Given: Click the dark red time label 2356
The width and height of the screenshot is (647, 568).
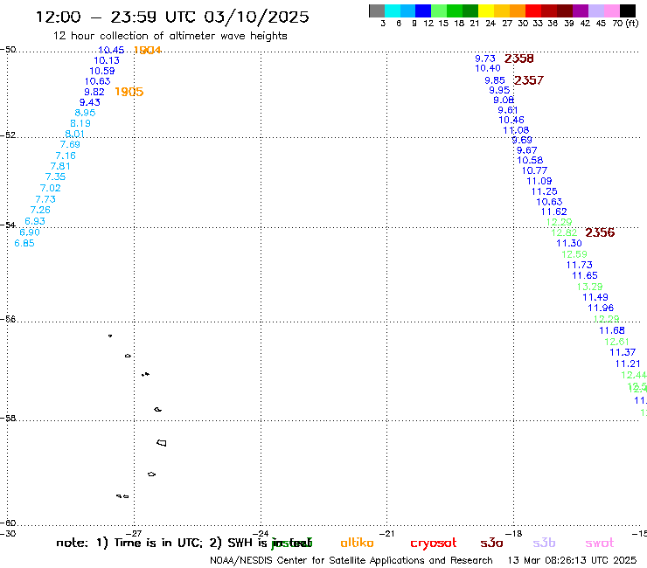Looking at the screenshot, I should 600,232.
